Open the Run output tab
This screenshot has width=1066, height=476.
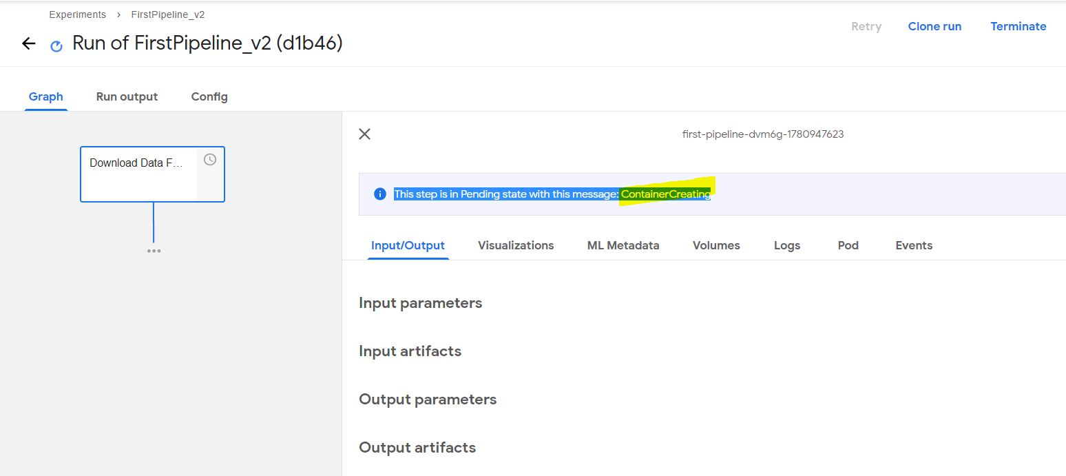click(x=127, y=96)
